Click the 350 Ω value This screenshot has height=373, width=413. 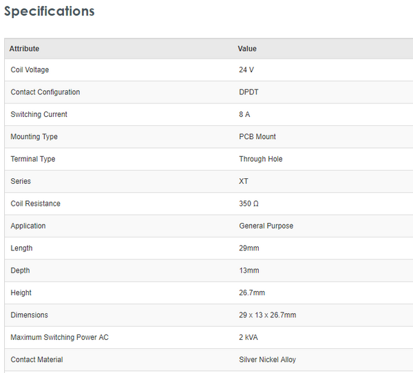(x=248, y=204)
